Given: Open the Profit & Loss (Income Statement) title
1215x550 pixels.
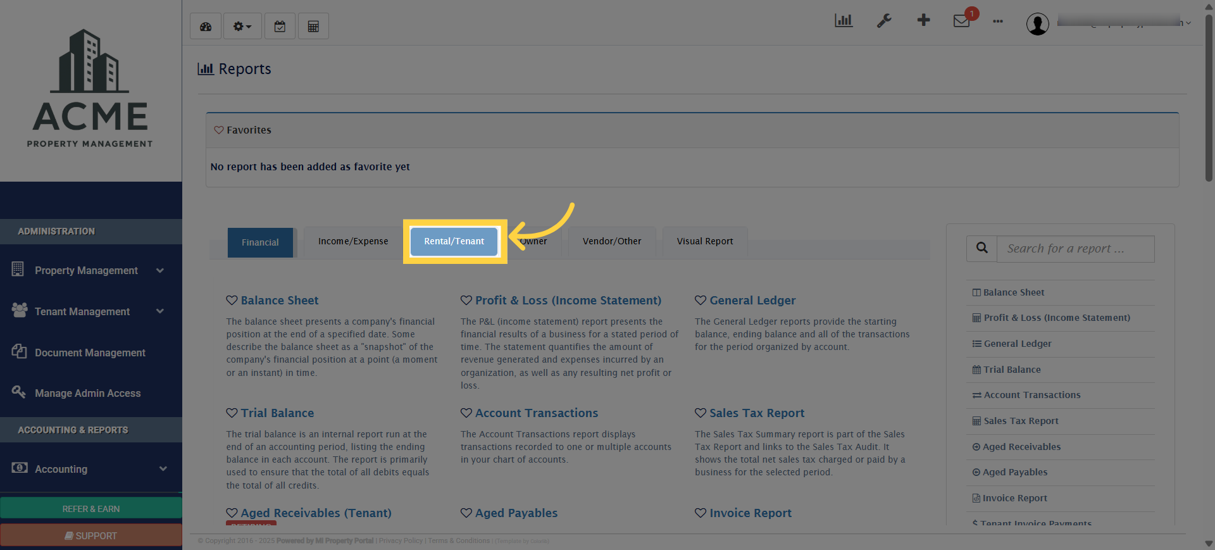Looking at the screenshot, I should [x=568, y=300].
